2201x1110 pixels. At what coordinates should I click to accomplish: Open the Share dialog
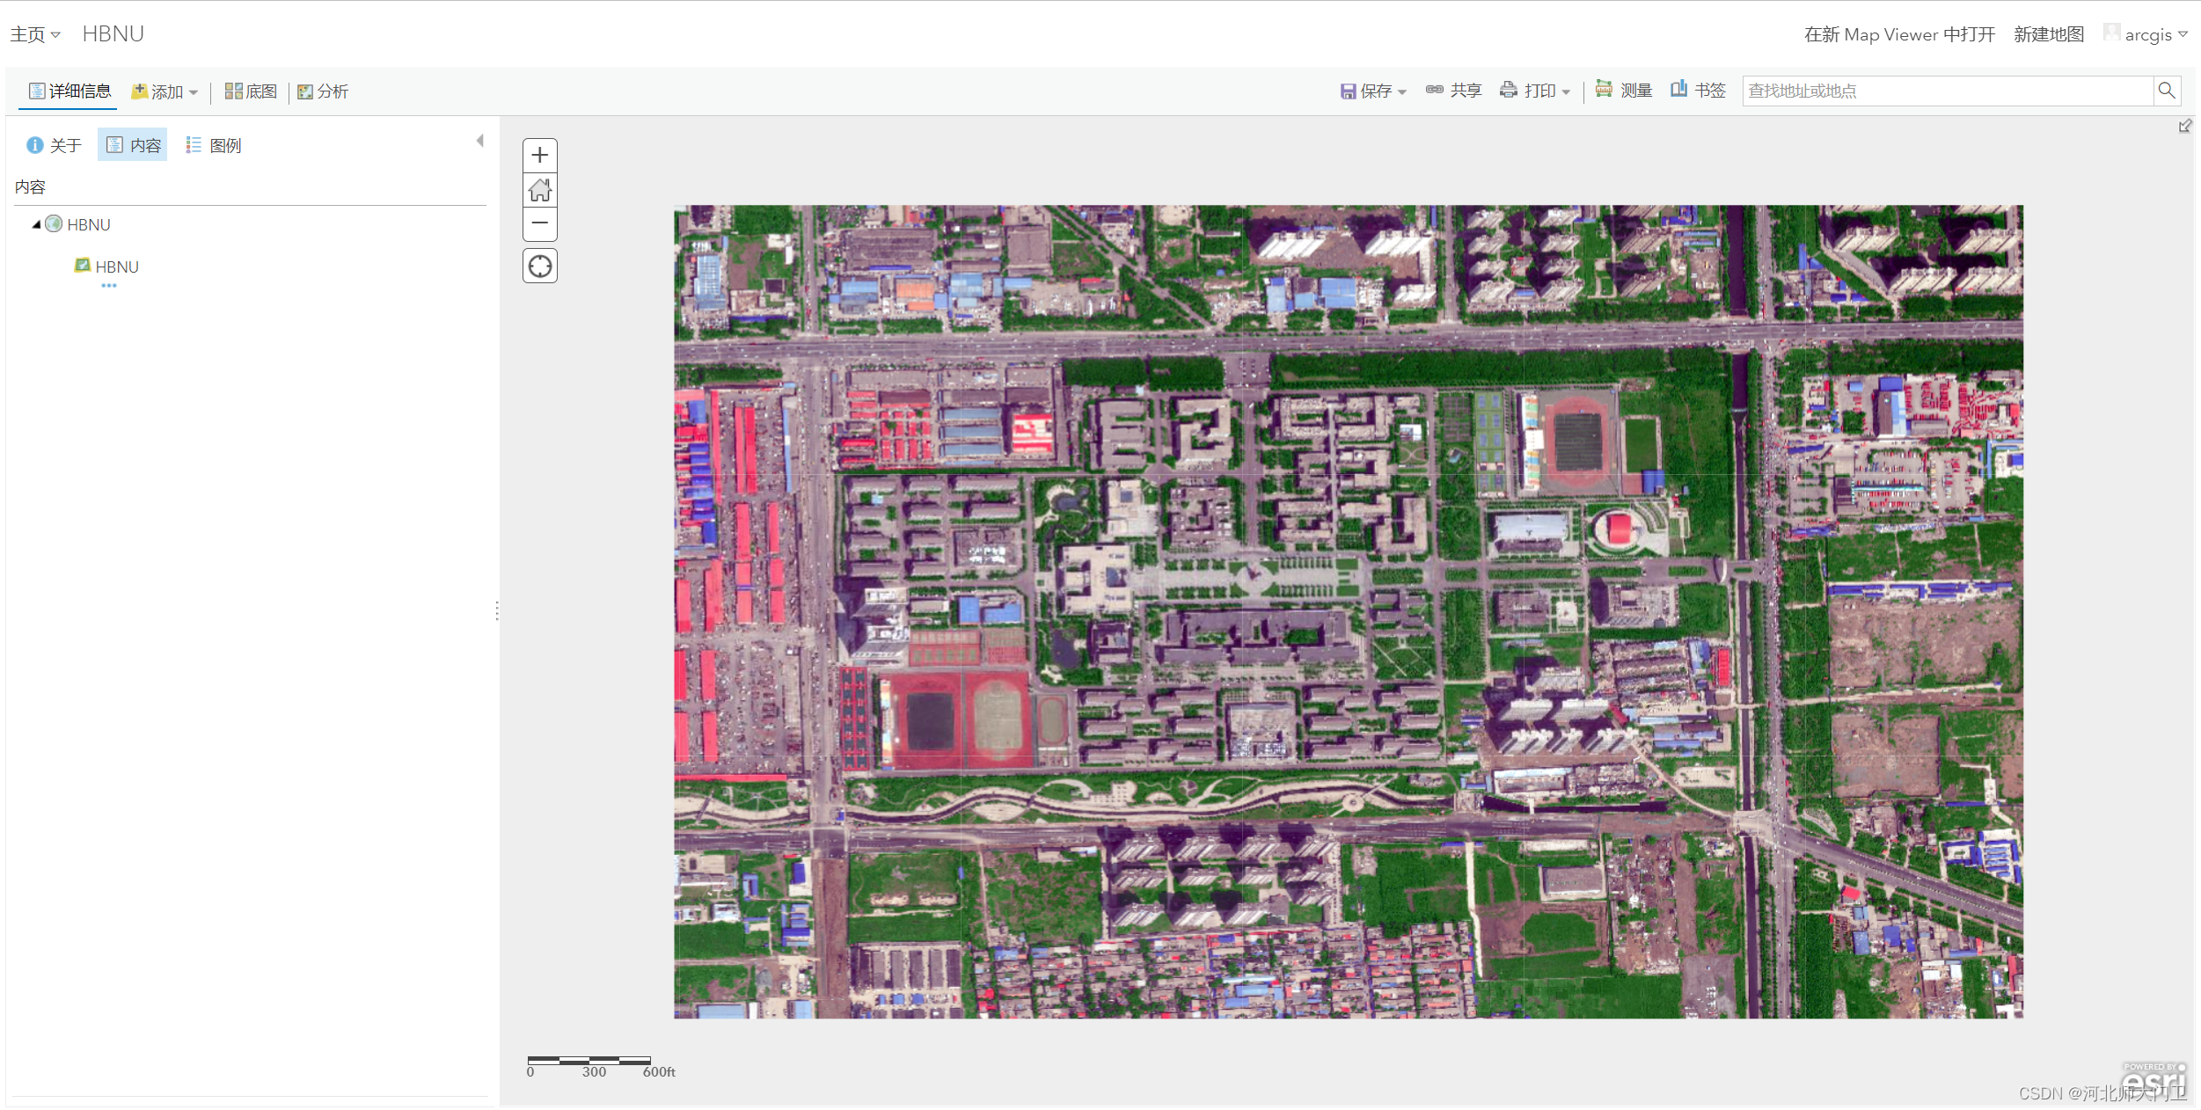point(1453,91)
